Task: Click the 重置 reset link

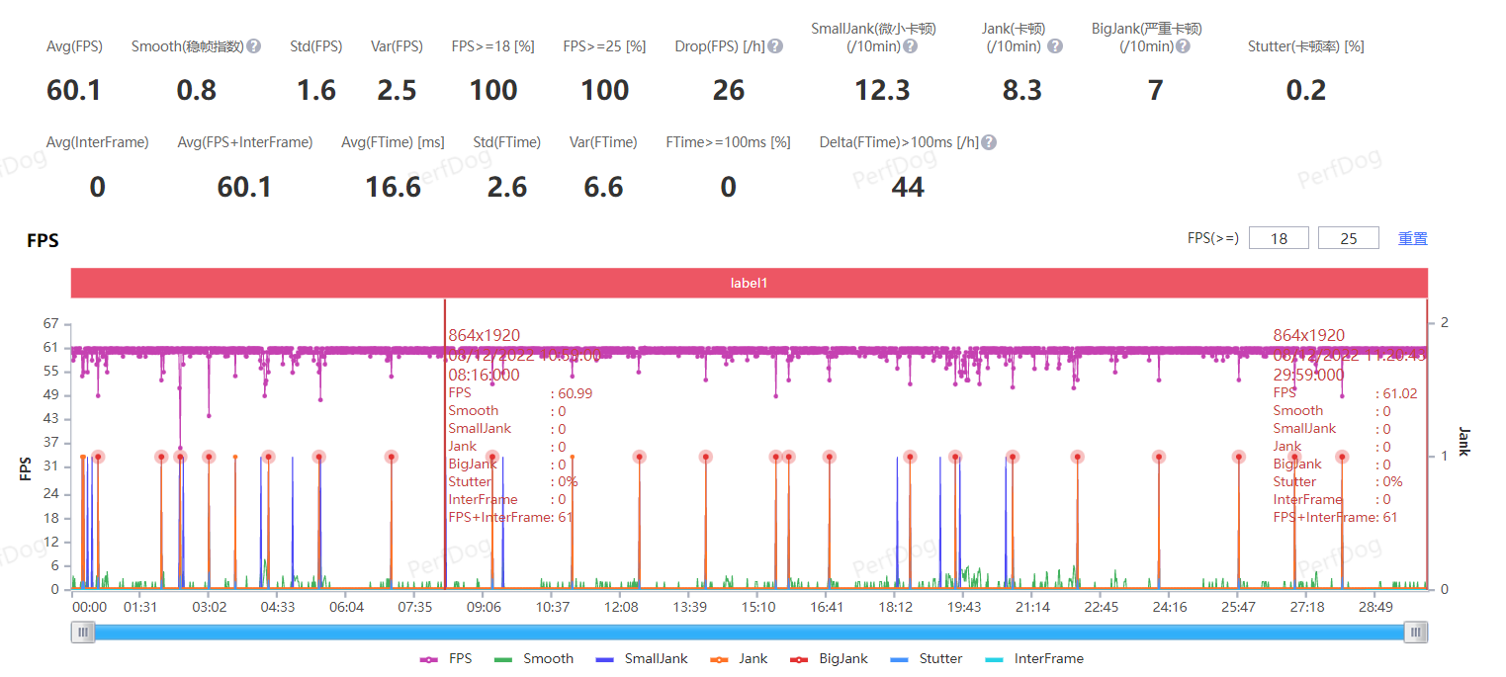Action: point(1412,238)
